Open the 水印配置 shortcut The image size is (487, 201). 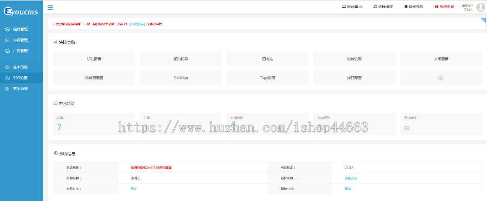[441, 58]
